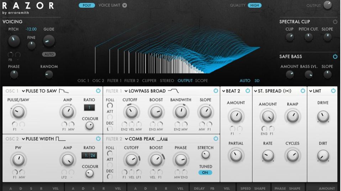The height and width of the screenshot is (191, 341).
Task: Click the POLY voice mode button
Action: 87,5
